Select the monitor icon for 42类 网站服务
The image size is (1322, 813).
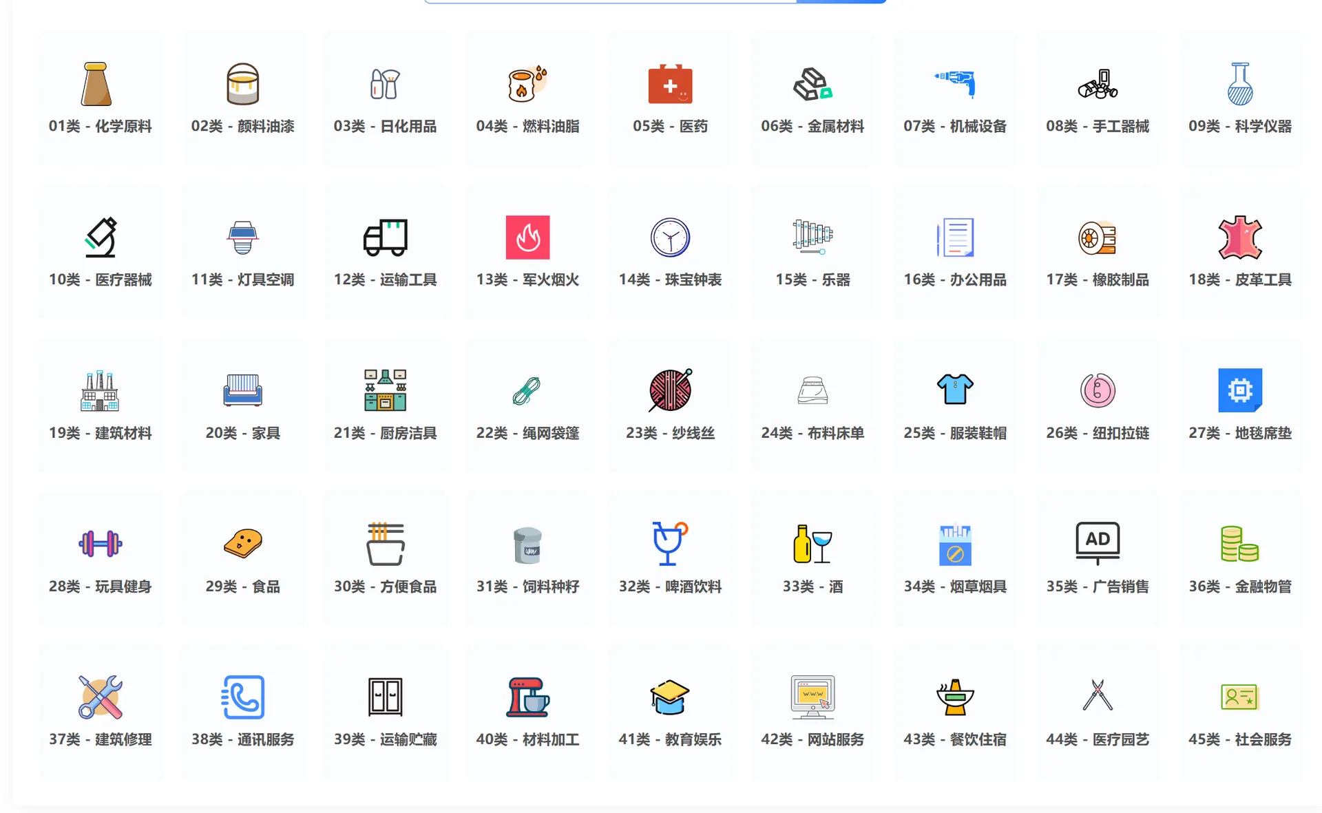tap(812, 697)
